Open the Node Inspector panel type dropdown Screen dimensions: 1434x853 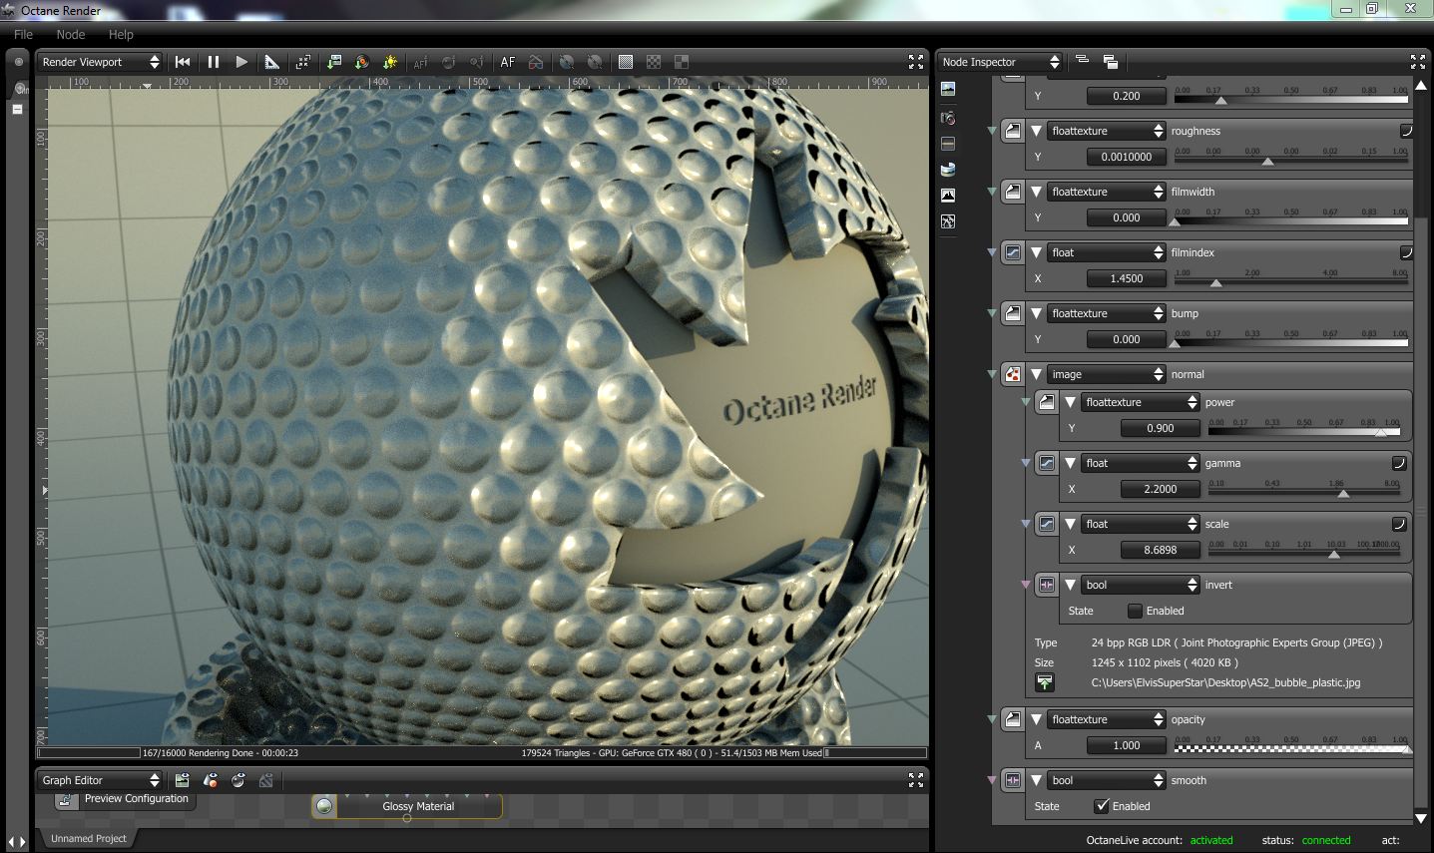(x=1000, y=62)
